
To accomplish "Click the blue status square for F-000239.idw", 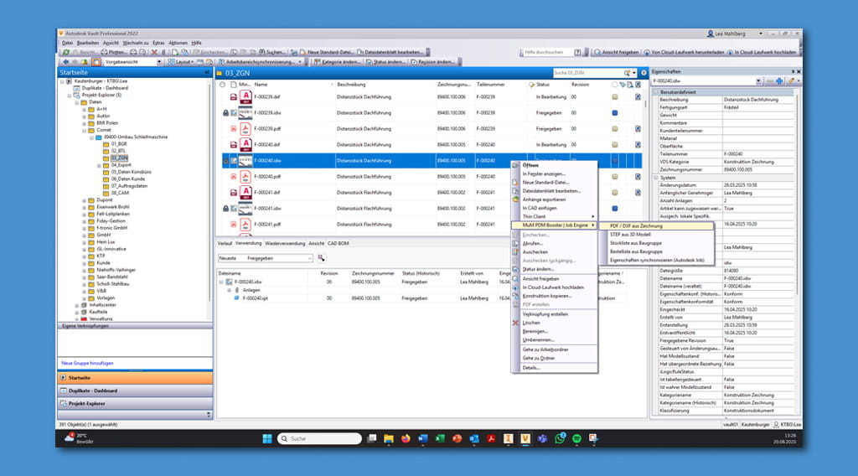I will coord(615,112).
